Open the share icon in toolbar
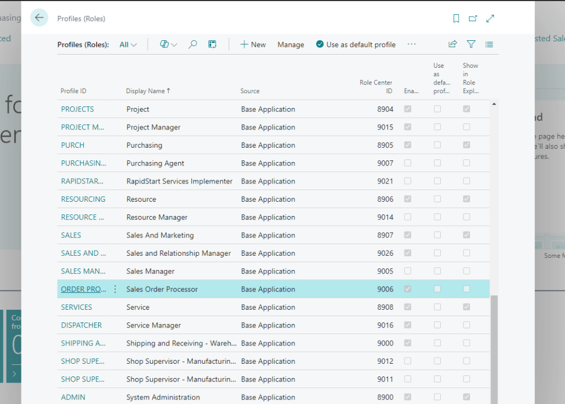Image resolution: width=565 pixels, height=404 pixels. (x=452, y=45)
